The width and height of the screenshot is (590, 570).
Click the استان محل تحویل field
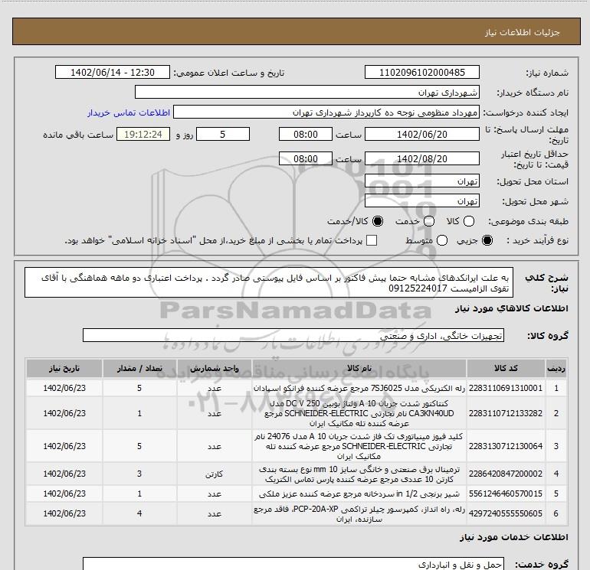[421, 181]
